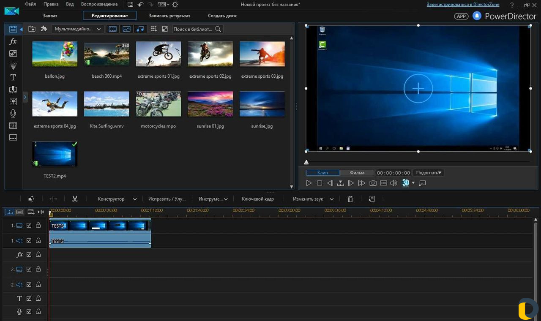541x321 pixels.
Task: Click the Исправить / Улу... button
Action: [167, 199]
